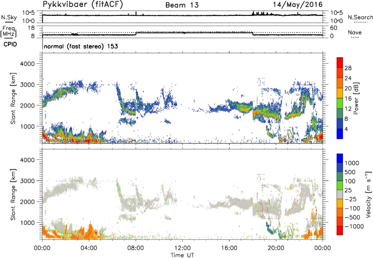
Task: Click the 'Pykkvibaer (fitACF)' title text
Action: coord(83,5)
